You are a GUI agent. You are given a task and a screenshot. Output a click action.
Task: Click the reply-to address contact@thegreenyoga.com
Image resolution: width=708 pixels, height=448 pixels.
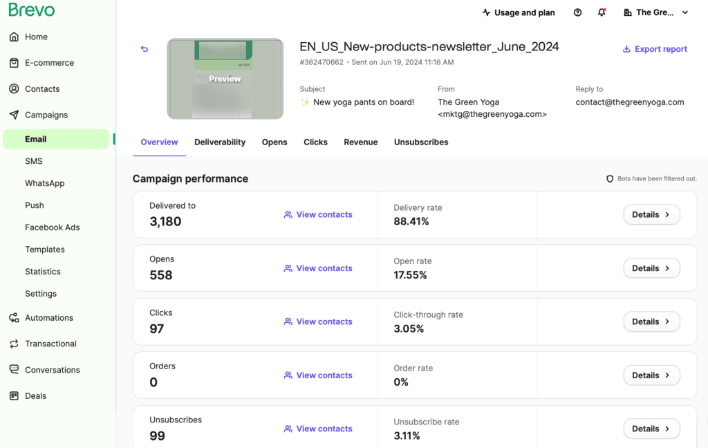tap(629, 102)
